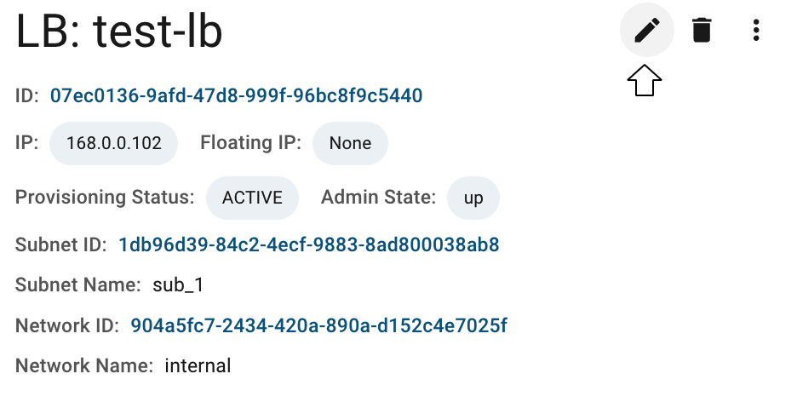Click the Subnet Name label
The width and height of the screenshot is (797, 414).
(77, 285)
